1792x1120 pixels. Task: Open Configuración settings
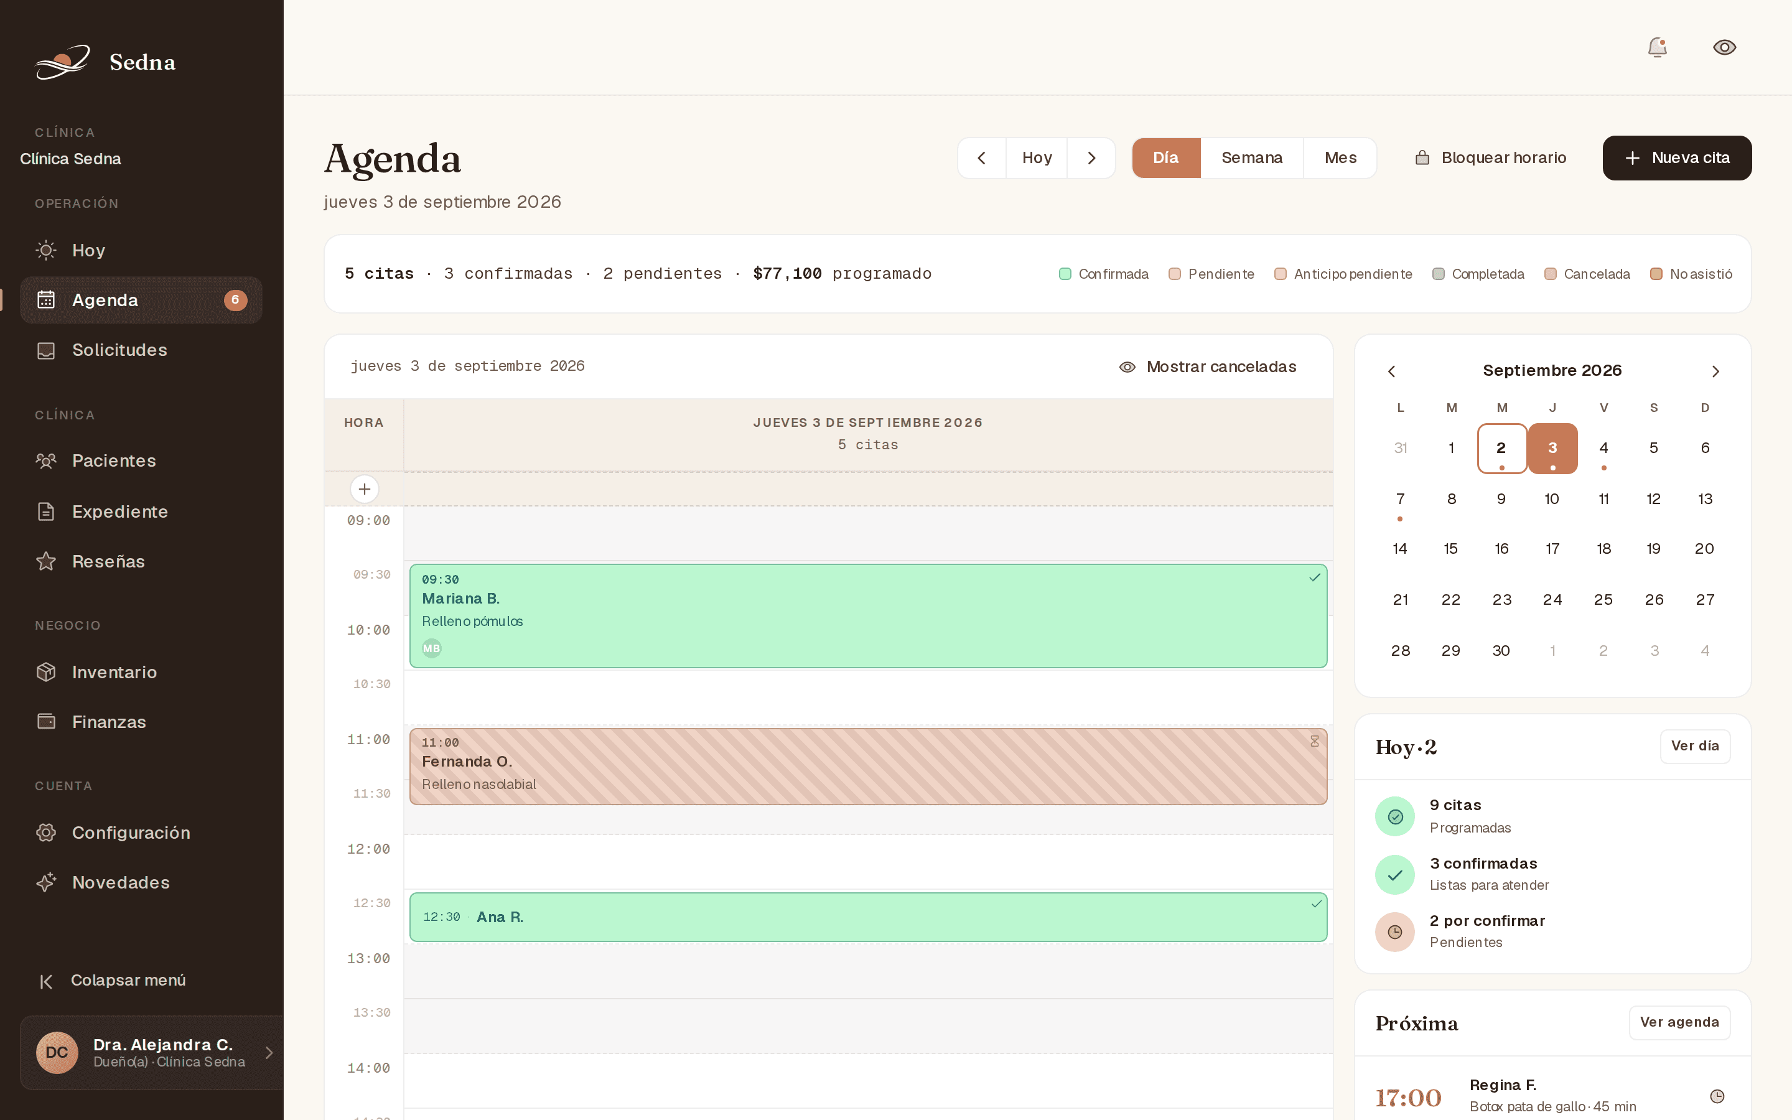[141, 833]
